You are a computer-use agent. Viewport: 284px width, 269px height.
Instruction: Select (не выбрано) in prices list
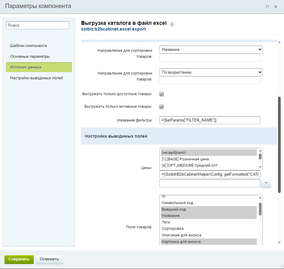[209, 153]
